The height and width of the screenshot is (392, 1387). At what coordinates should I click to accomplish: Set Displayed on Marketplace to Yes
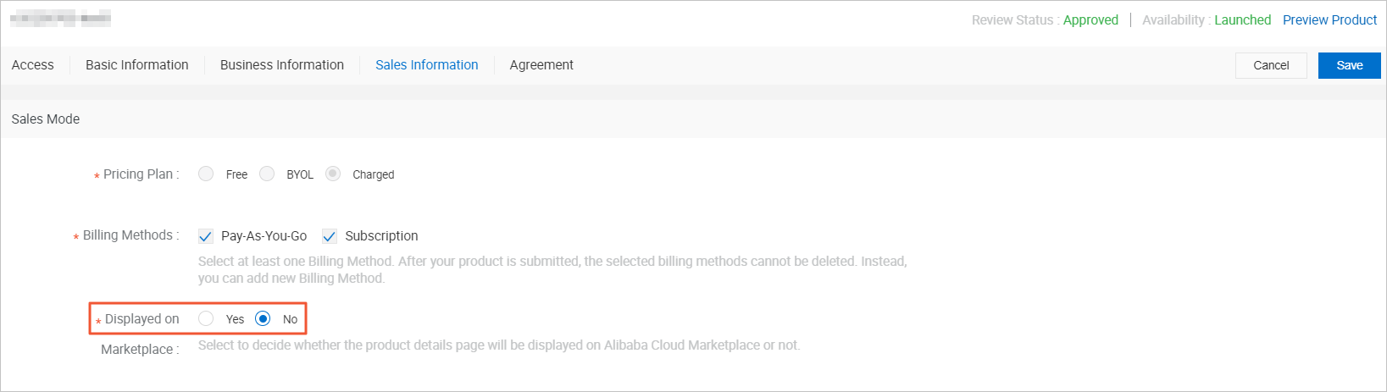206,318
